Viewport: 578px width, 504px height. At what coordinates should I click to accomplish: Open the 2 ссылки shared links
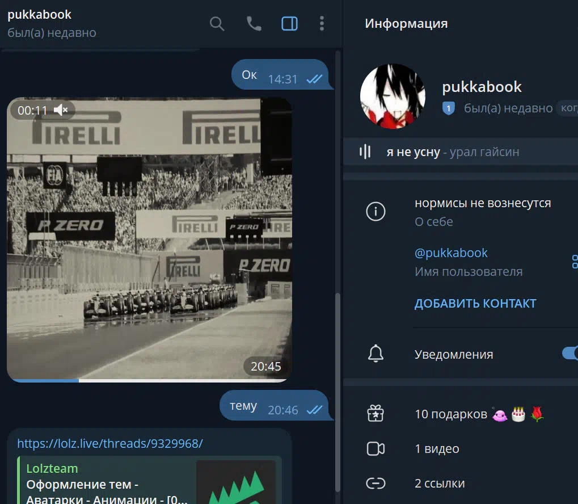(x=440, y=484)
